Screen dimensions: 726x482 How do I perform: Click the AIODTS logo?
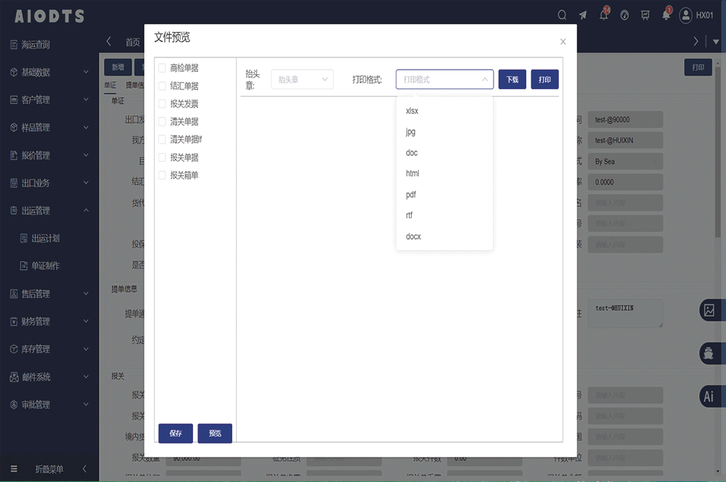tap(49, 16)
